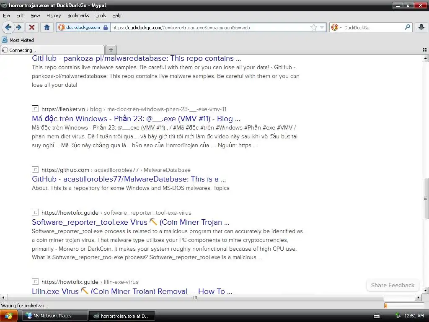
Task: Open the Help menu
Action: 117,16
